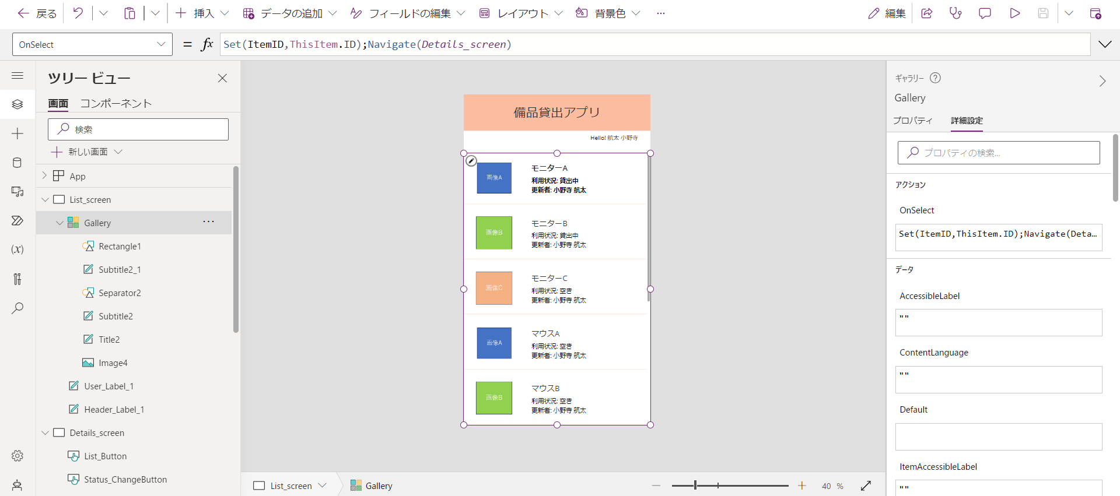Image resolution: width=1120 pixels, height=496 pixels.
Task: Open the Data icon in left sidebar
Action: click(x=17, y=163)
